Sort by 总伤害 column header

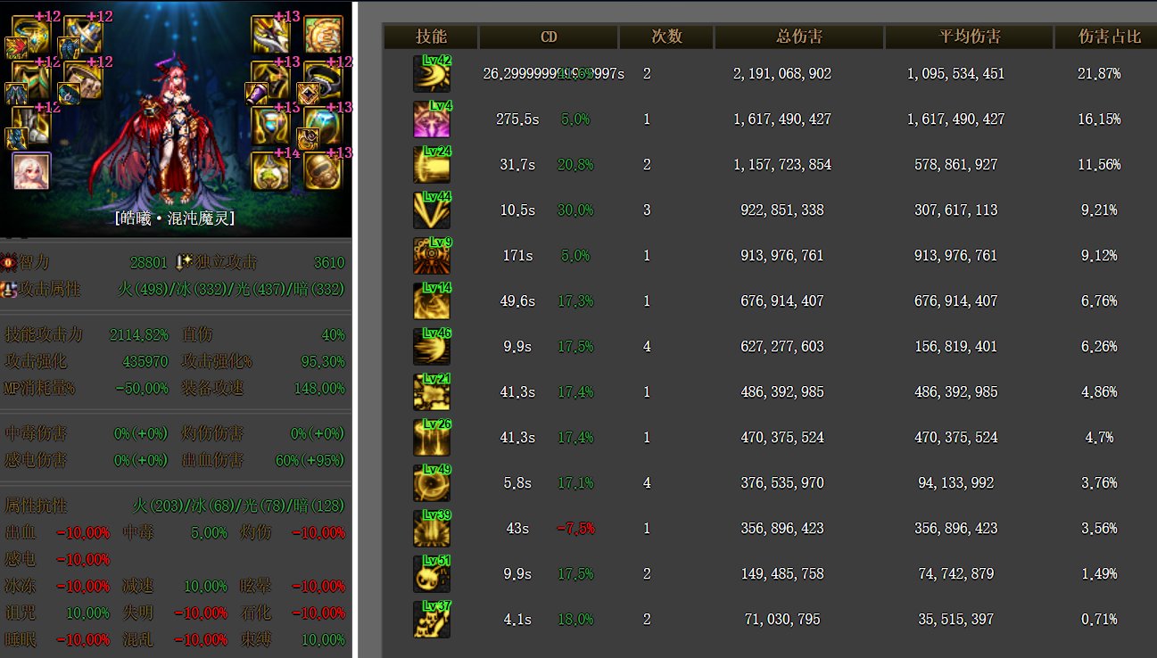click(x=798, y=37)
